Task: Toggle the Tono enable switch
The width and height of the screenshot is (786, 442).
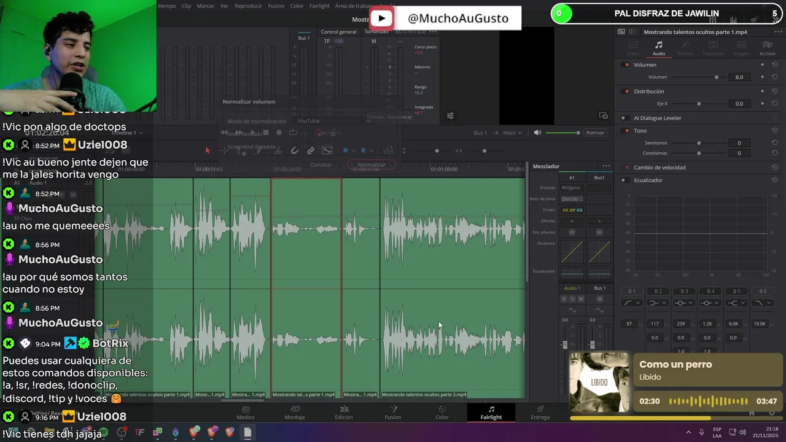Action: (626, 131)
